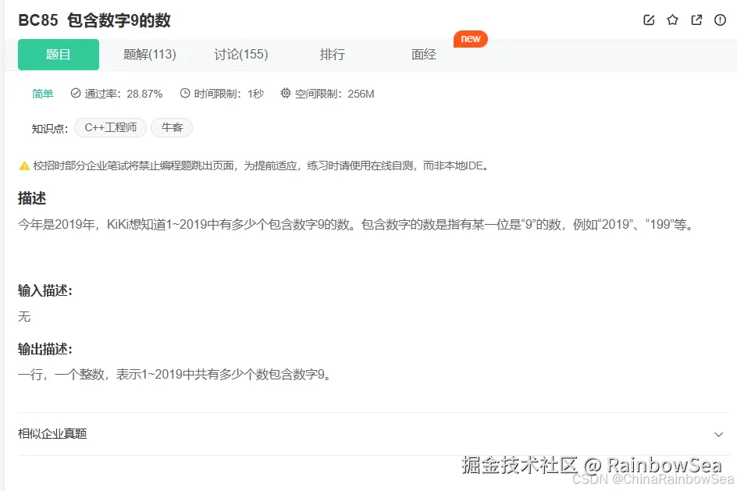Select the 排行 tab

[332, 55]
